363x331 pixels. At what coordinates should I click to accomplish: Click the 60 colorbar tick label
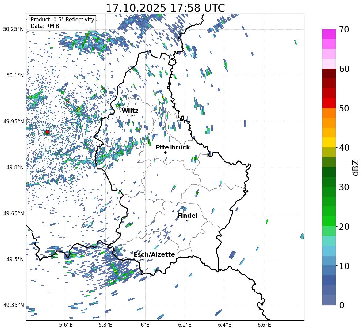pyautogui.click(x=344, y=69)
